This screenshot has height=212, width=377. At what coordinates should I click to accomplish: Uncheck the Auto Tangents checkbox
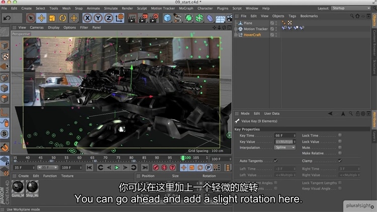(276, 161)
